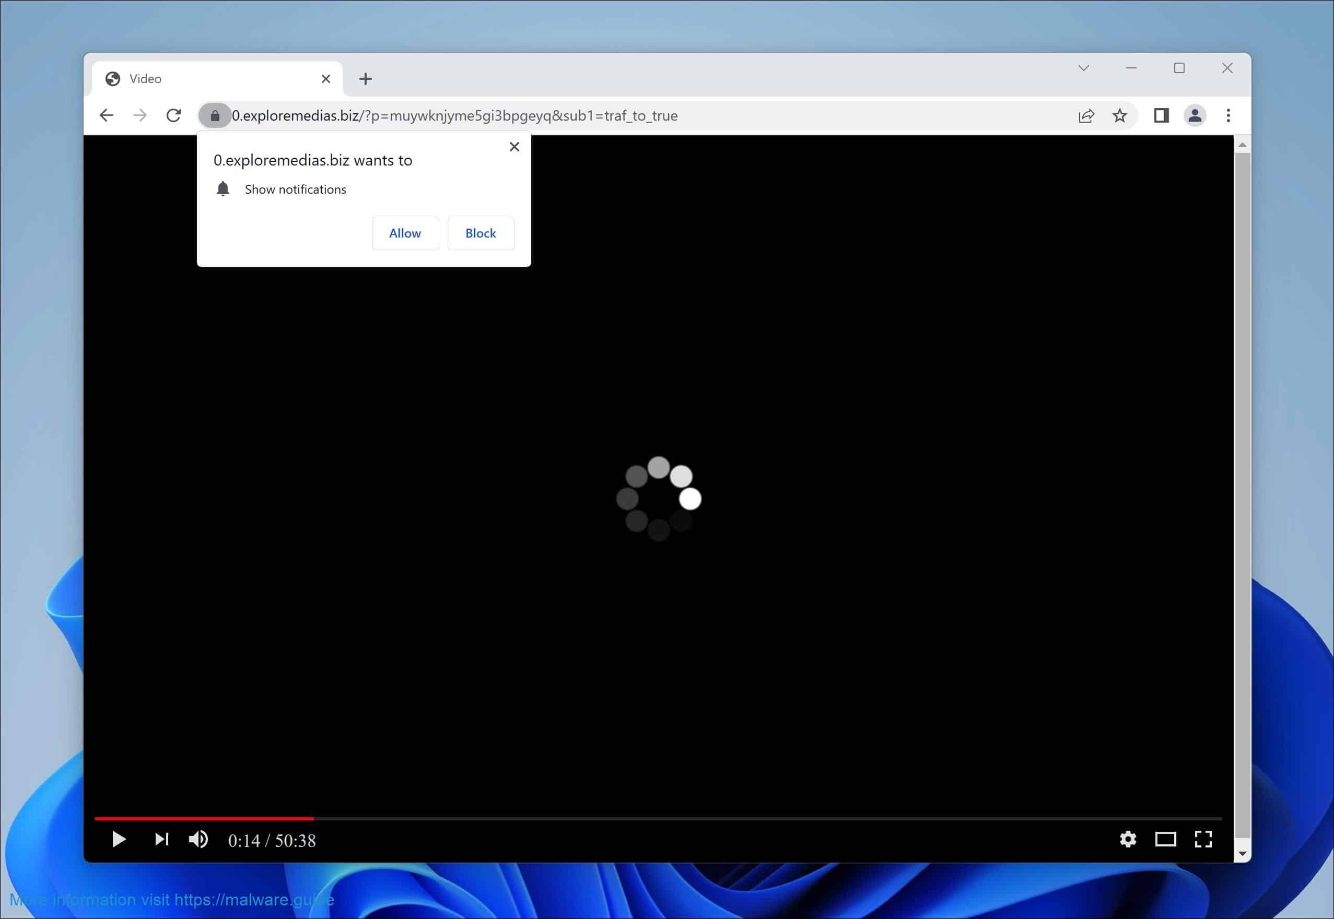Screen dimensions: 1334x919
Task: Open the side panel icon
Action: point(1161,116)
